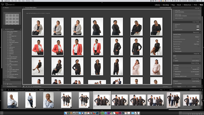Hide the top module picker via edge arrow

click(102, 3)
